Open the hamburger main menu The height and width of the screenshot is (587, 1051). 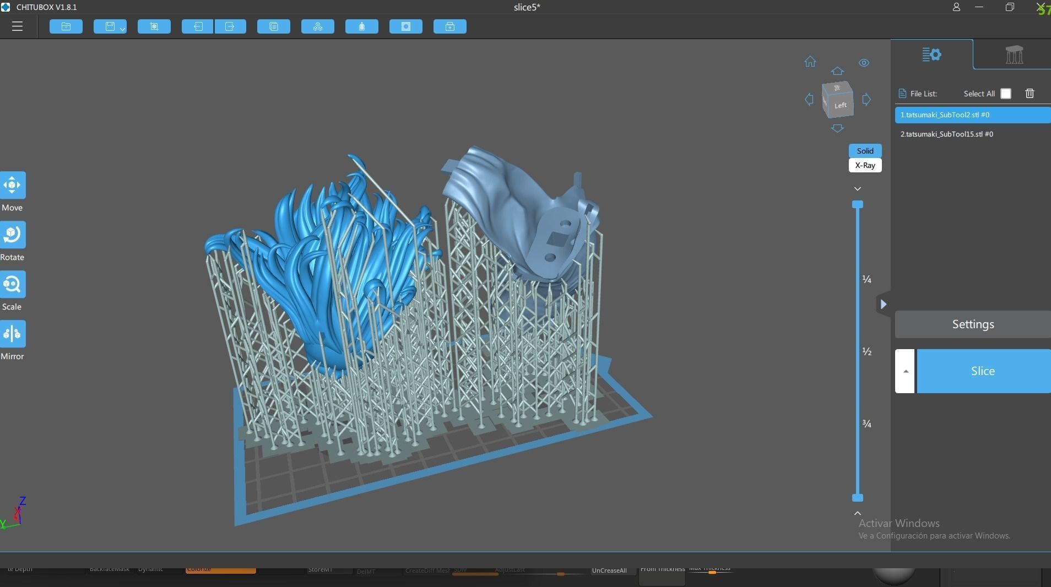coord(17,26)
